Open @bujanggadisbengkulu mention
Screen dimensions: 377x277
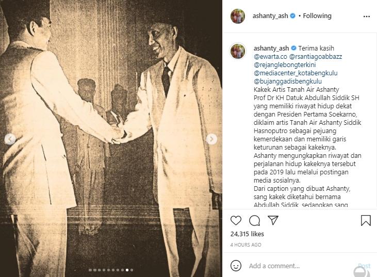[x=288, y=82]
